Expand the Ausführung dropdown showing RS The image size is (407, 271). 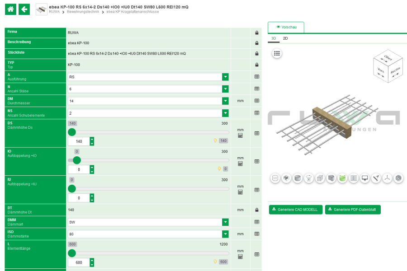(x=225, y=77)
